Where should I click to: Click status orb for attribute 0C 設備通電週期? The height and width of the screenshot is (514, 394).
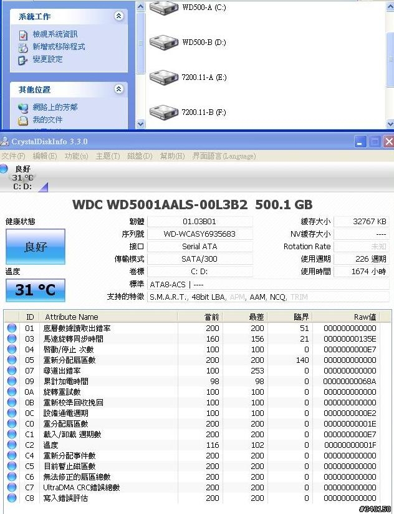tap(12, 413)
